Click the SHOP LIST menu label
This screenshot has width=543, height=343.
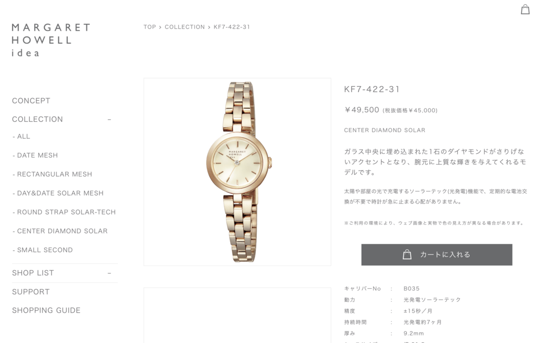(x=33, y=273)
